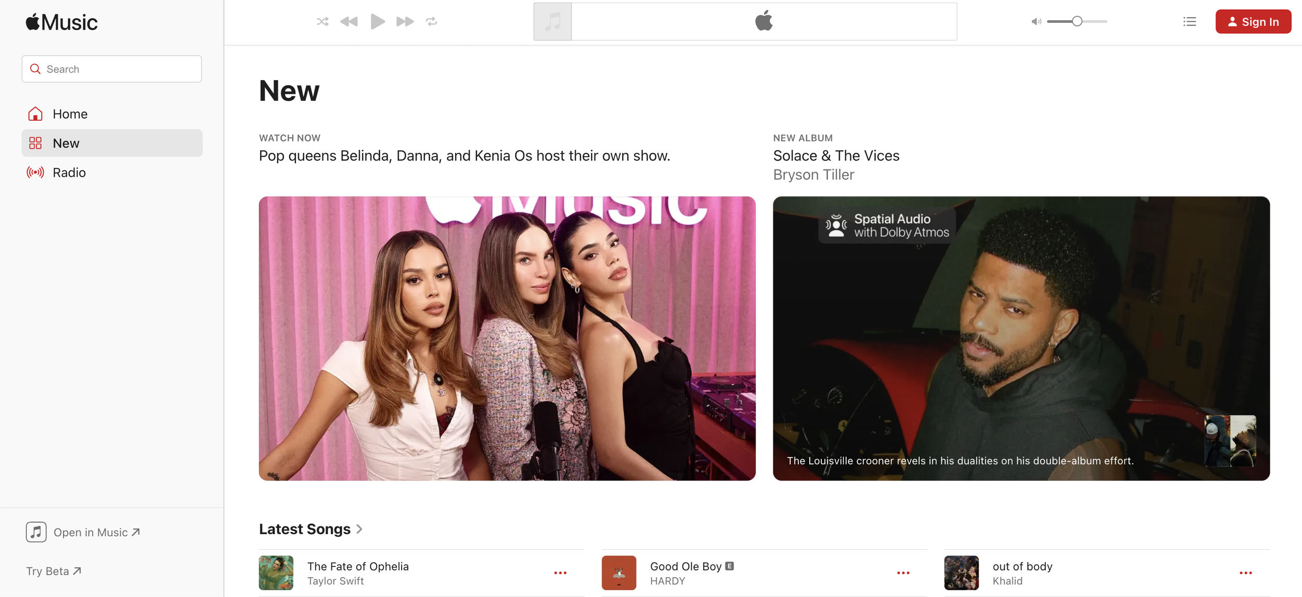Image resolution: width=1302 pixels, height=597 pixels.
Task: Open more options for The Fate of Ophelia
Action: pyautogui.click(x=560, y=573)
